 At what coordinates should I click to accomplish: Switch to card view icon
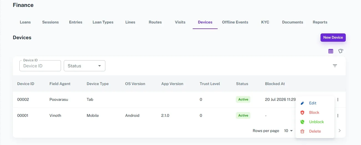[x=341, y=51]
